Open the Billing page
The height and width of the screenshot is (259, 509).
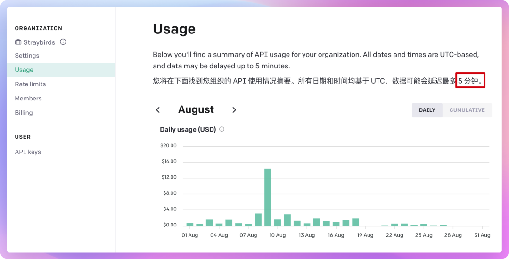click(24, 113)
